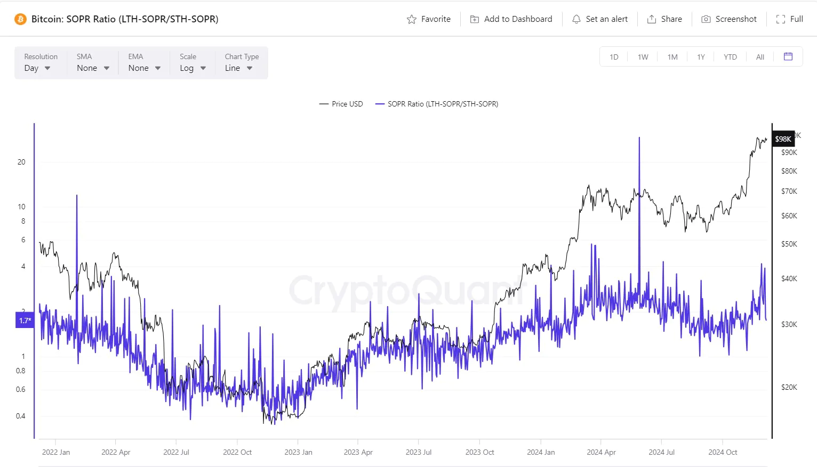Click the left axis value 0.4

point(20,416)
